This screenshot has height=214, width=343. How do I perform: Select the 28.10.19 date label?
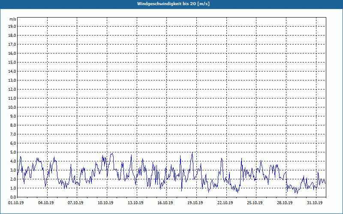[x=285, y=203]
